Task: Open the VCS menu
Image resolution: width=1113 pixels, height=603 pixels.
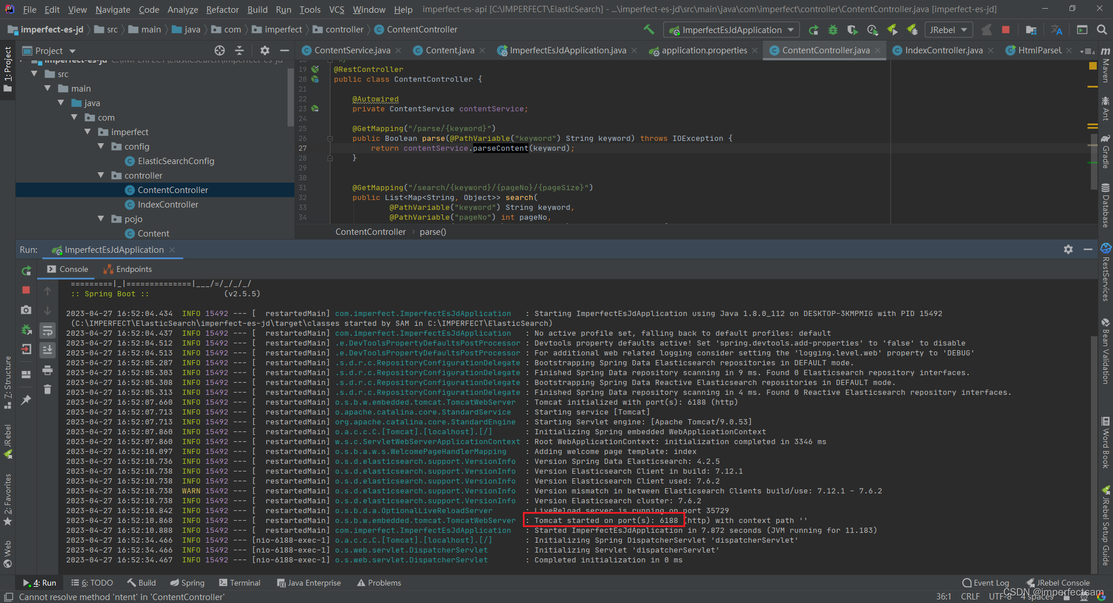Action: [336, 9]
